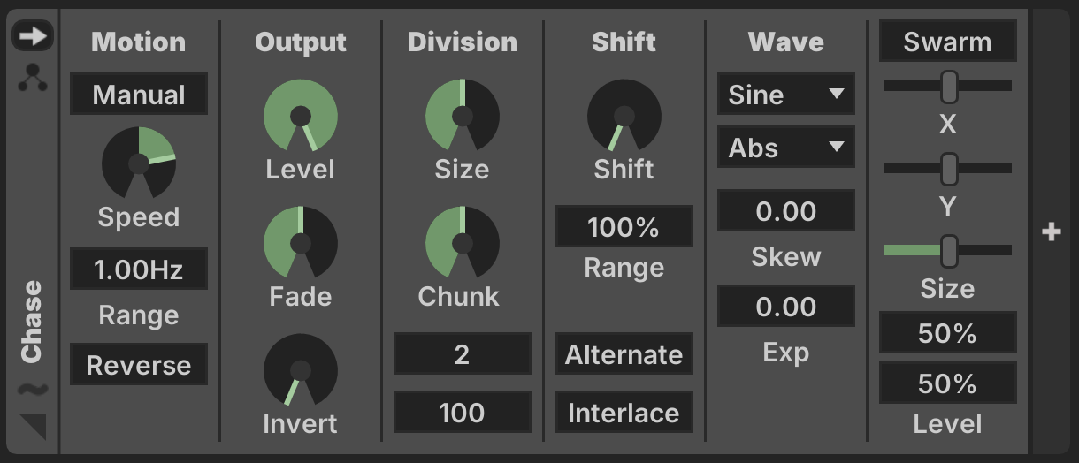
Task: Click the arrow icon at top left
Action: click(x=33, y=35)
